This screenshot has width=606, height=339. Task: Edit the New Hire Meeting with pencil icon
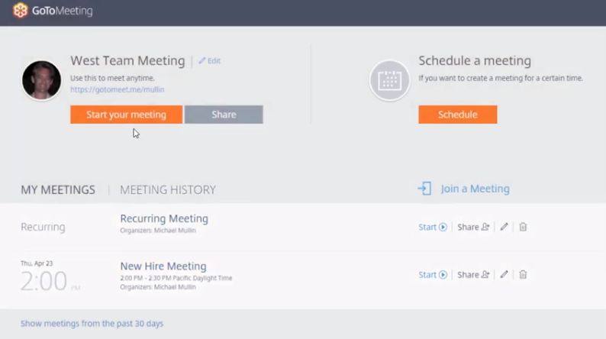pos(504,274)
